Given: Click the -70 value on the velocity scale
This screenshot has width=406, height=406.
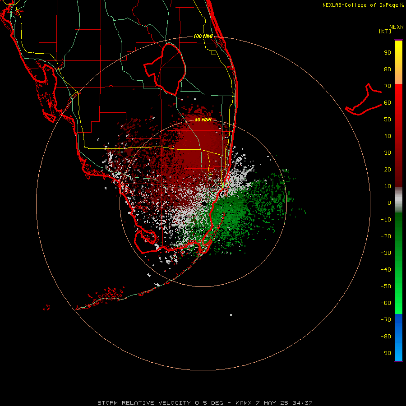Looking at the screenshot, I should click(386, 320).
